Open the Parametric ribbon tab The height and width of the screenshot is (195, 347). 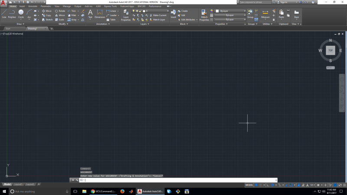46,6
